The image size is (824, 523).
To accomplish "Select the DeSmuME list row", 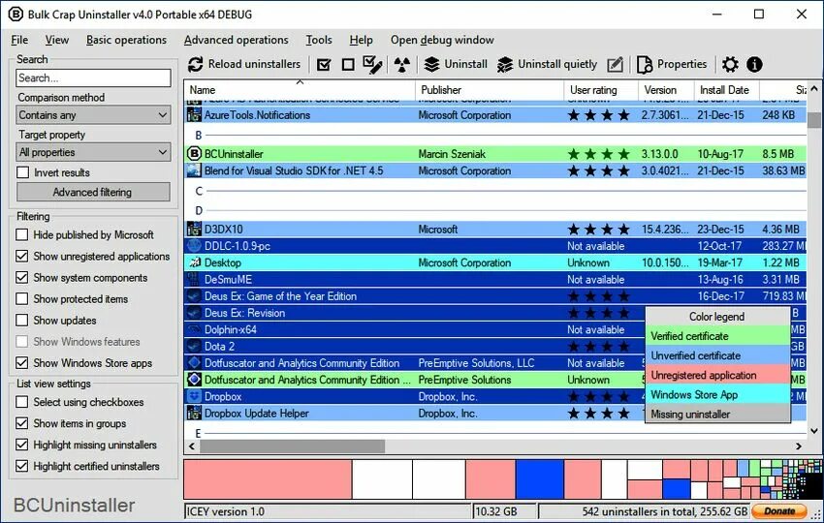I will tap(495, 279).
